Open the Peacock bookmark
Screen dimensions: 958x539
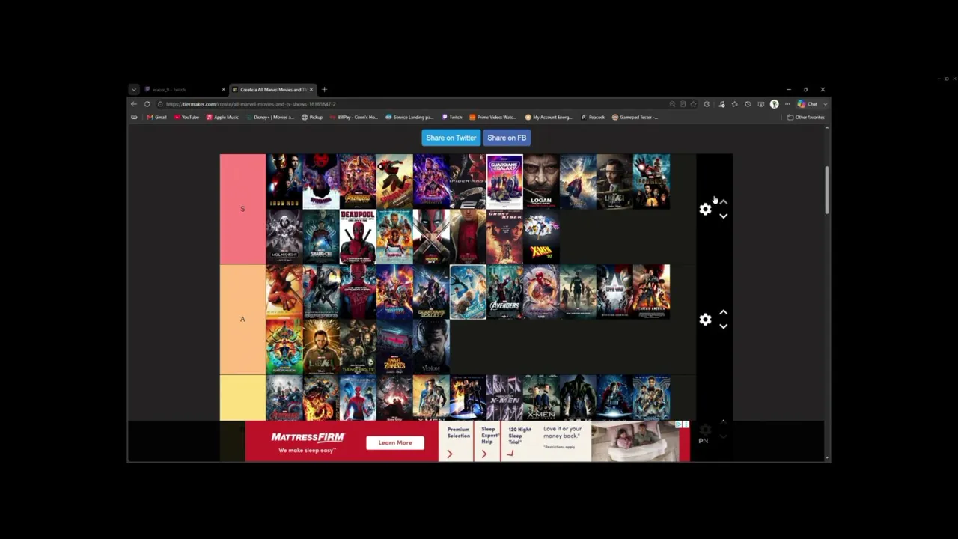[x=593, y=117]
